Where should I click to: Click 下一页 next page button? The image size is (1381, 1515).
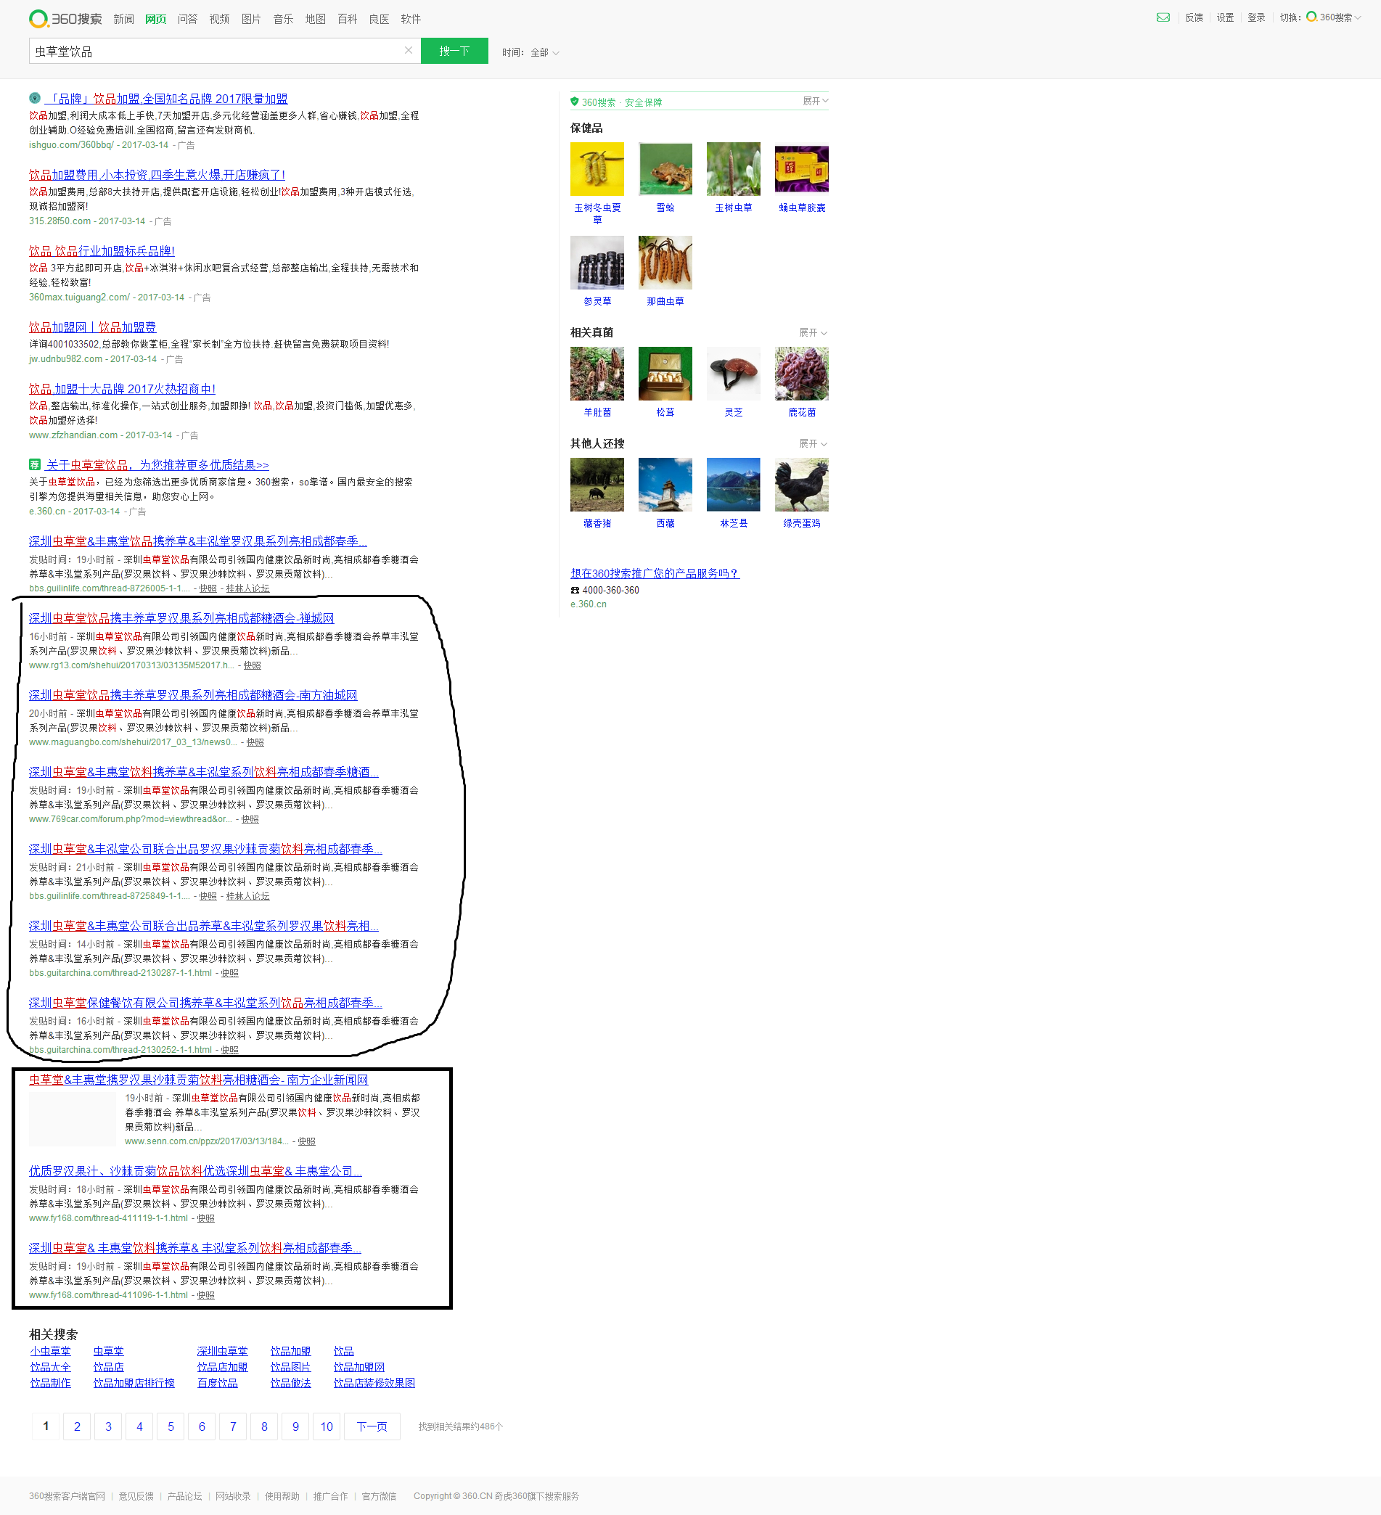[372, 1426]
